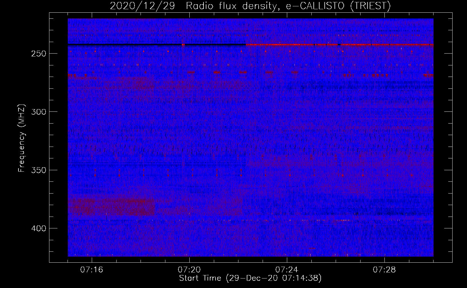Select the 400 frequency tick label

(39, 228)
